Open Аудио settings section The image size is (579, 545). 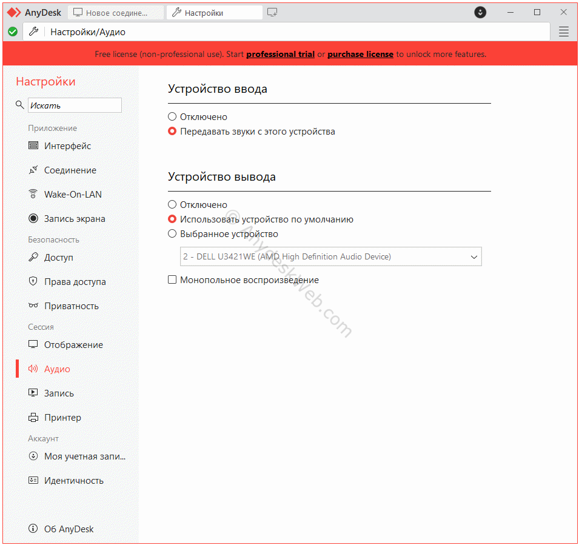point(57,369)
